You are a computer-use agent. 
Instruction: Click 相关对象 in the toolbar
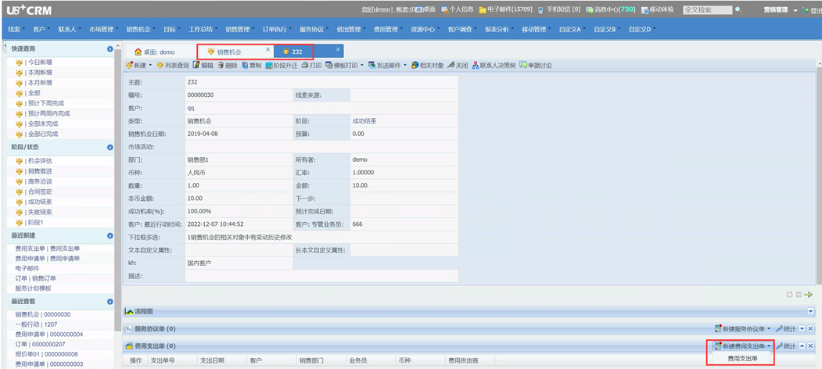point(428,66)
